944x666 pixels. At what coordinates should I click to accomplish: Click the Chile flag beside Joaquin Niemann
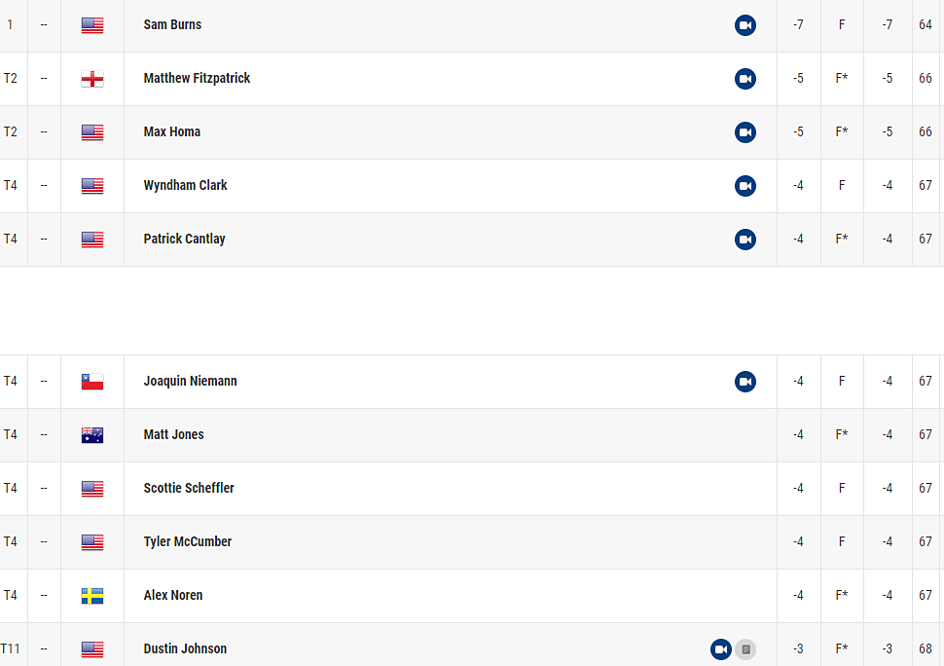[x=92, y=382]
